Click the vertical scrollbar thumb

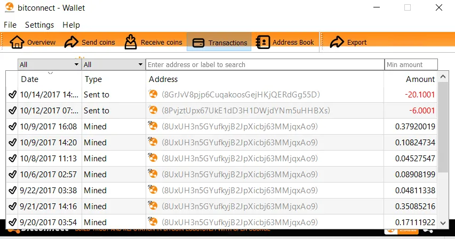[443, 127]
